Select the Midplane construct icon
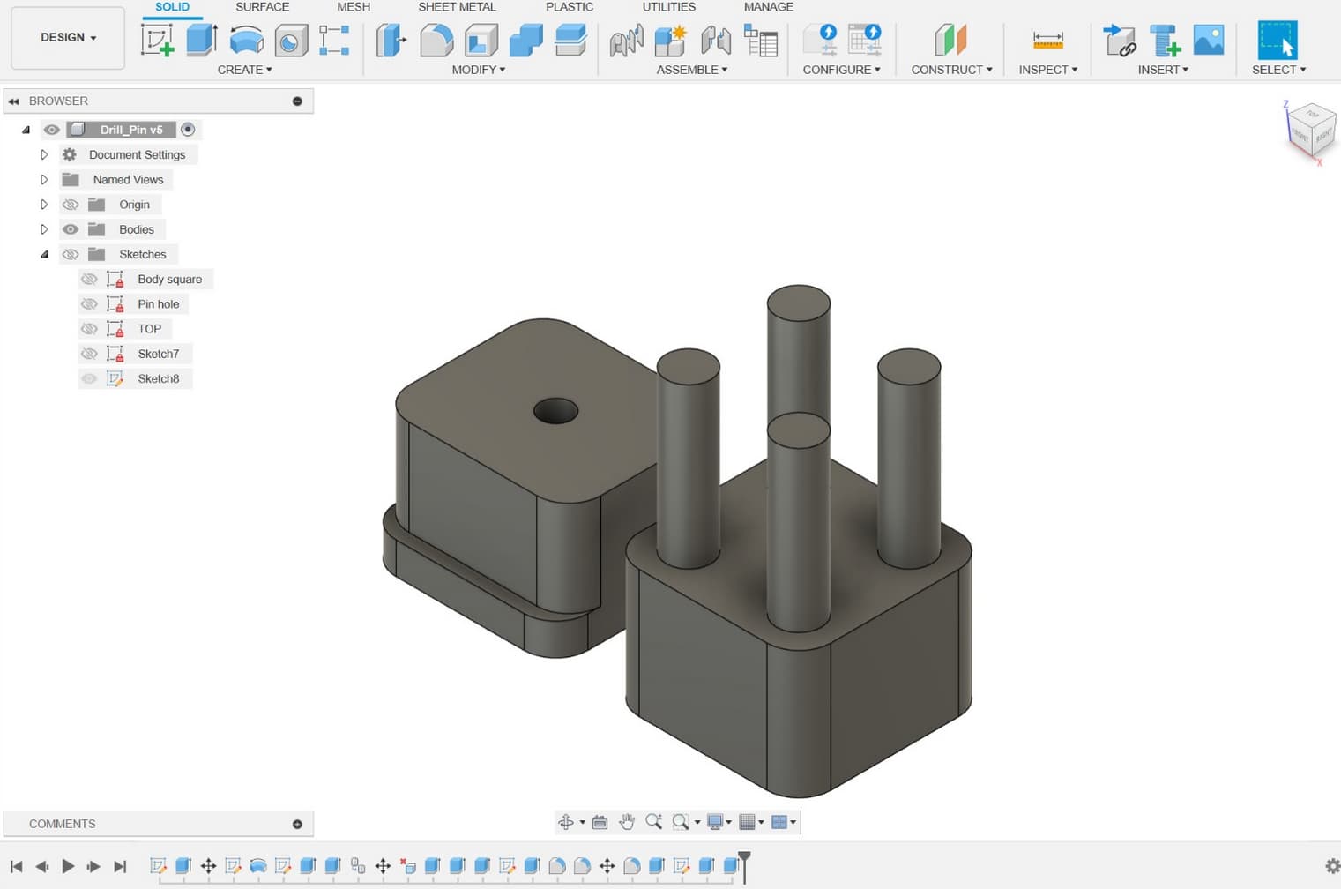 [950, 41]
